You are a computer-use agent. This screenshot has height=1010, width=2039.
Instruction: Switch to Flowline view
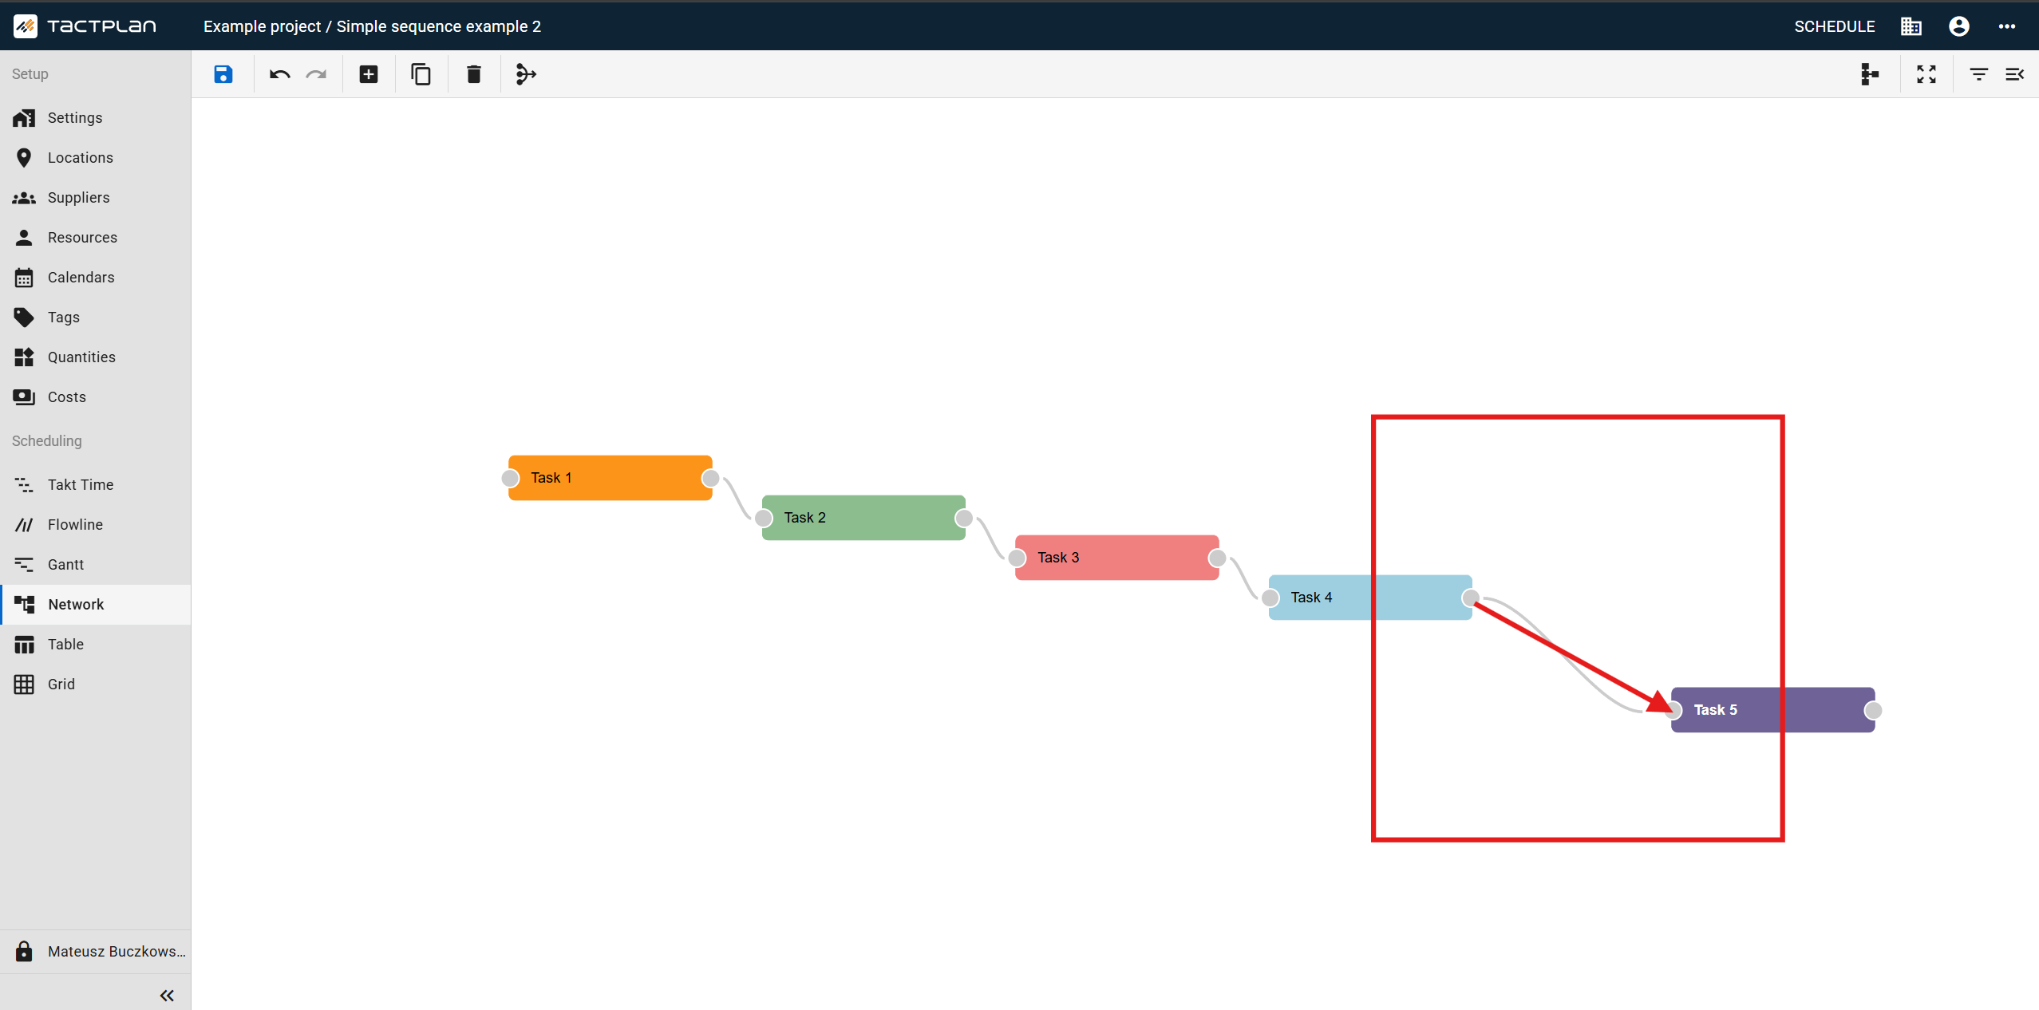tap(96, 525)
